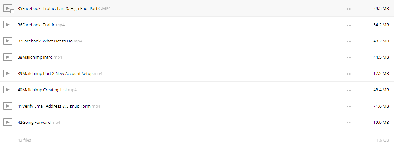394x149 pixels.
Task: Click video icon for 37Facebook- What Not to Do
Action: [x=7, y=41]
